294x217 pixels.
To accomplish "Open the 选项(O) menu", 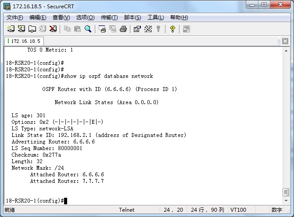I will click(x=85, y=17).
